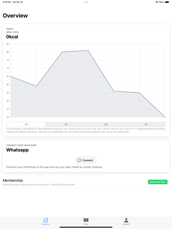
Task: Click the 0kcal today total
Action: tap(12, 37)
